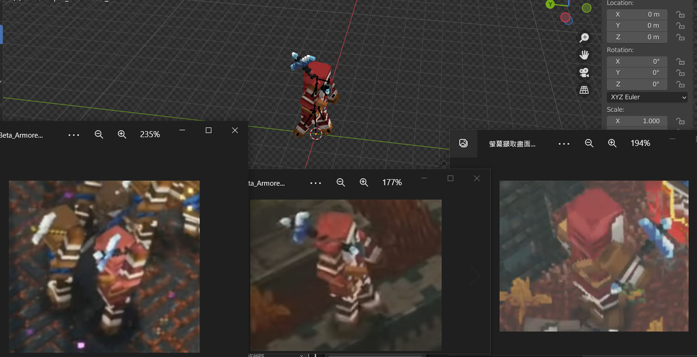Click the Location X field showing 0 m

point(637,15)
